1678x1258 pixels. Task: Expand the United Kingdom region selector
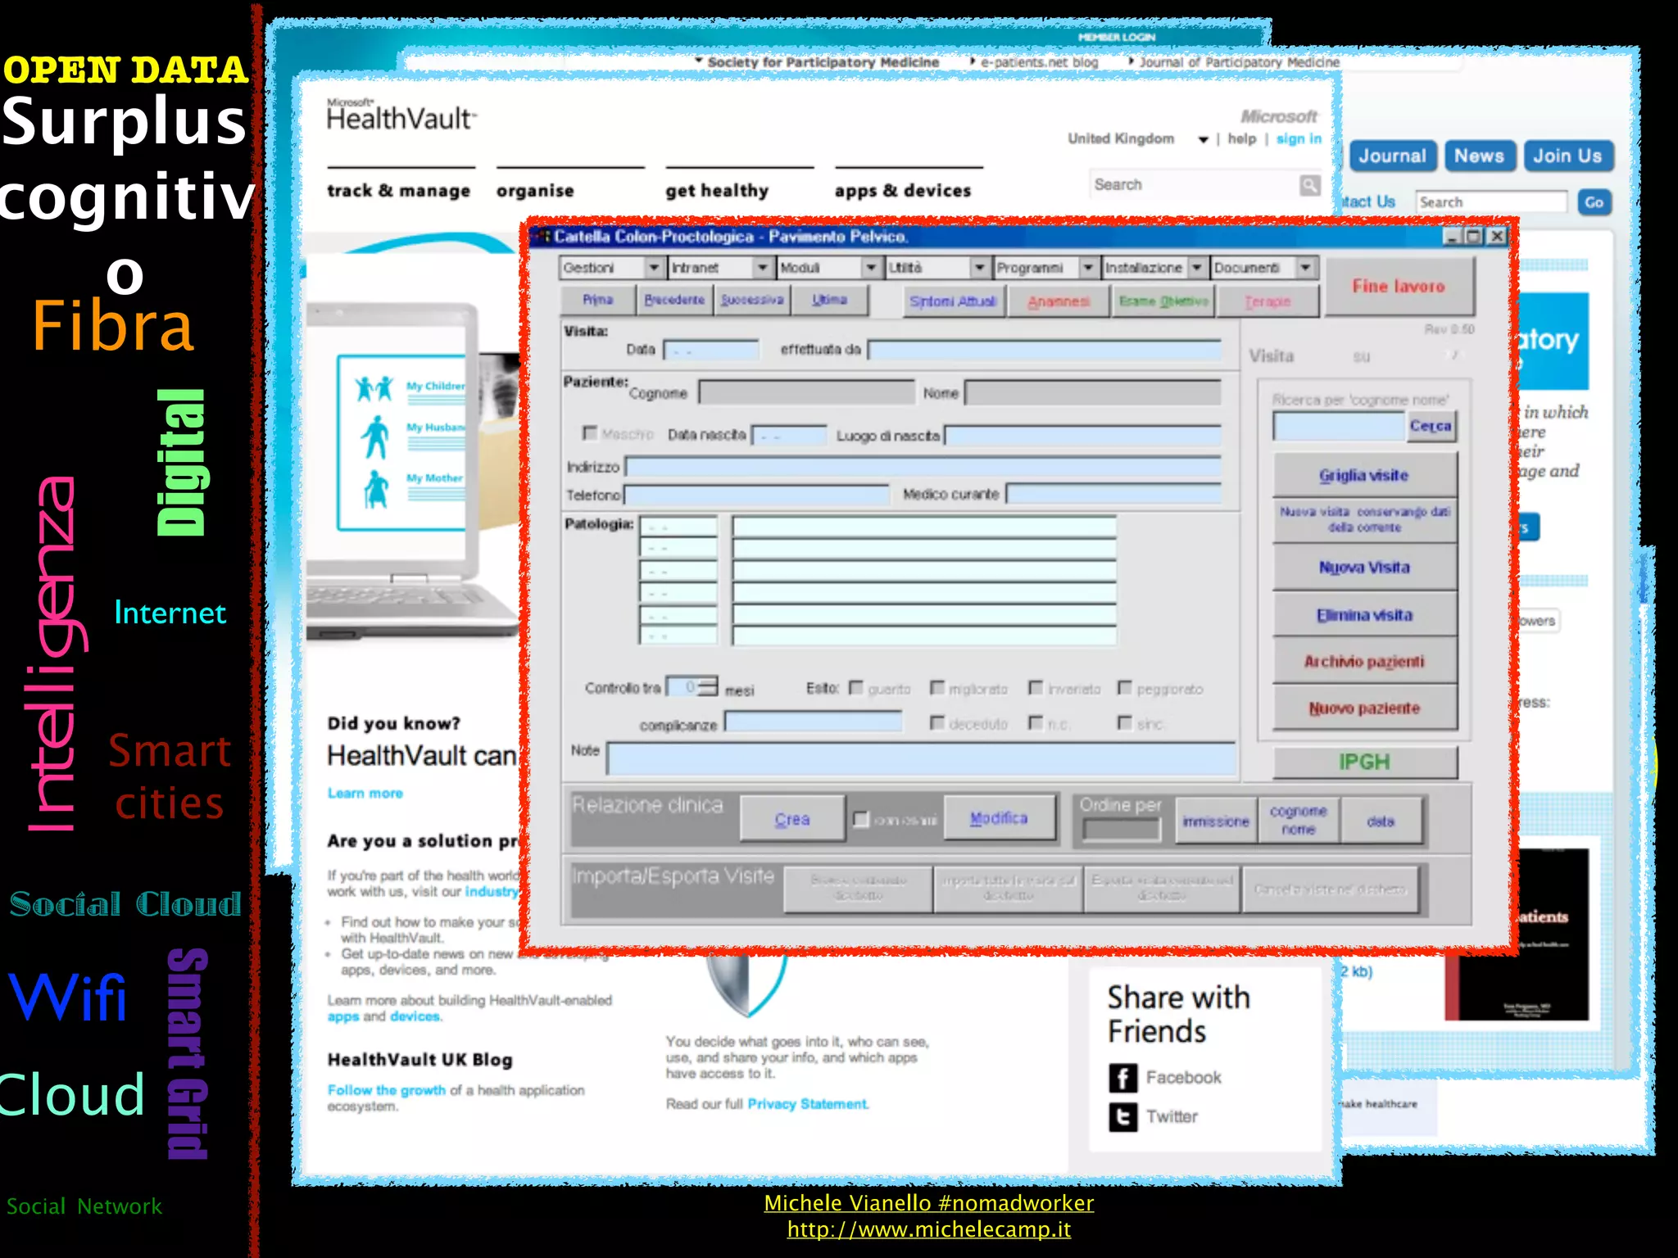[1203, 140]
